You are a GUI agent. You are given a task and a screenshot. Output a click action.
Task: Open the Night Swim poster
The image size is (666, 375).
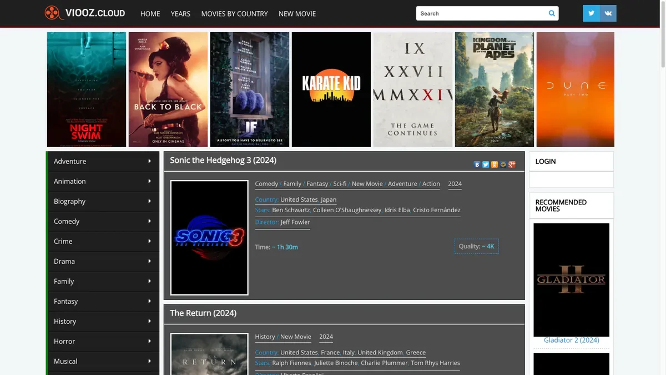pyautogui.click(x=87, y=89)
